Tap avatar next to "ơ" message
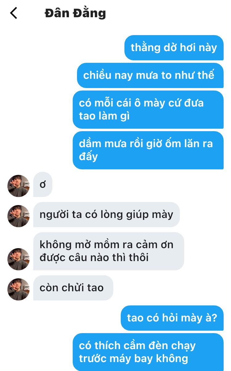 pos(18,186)
